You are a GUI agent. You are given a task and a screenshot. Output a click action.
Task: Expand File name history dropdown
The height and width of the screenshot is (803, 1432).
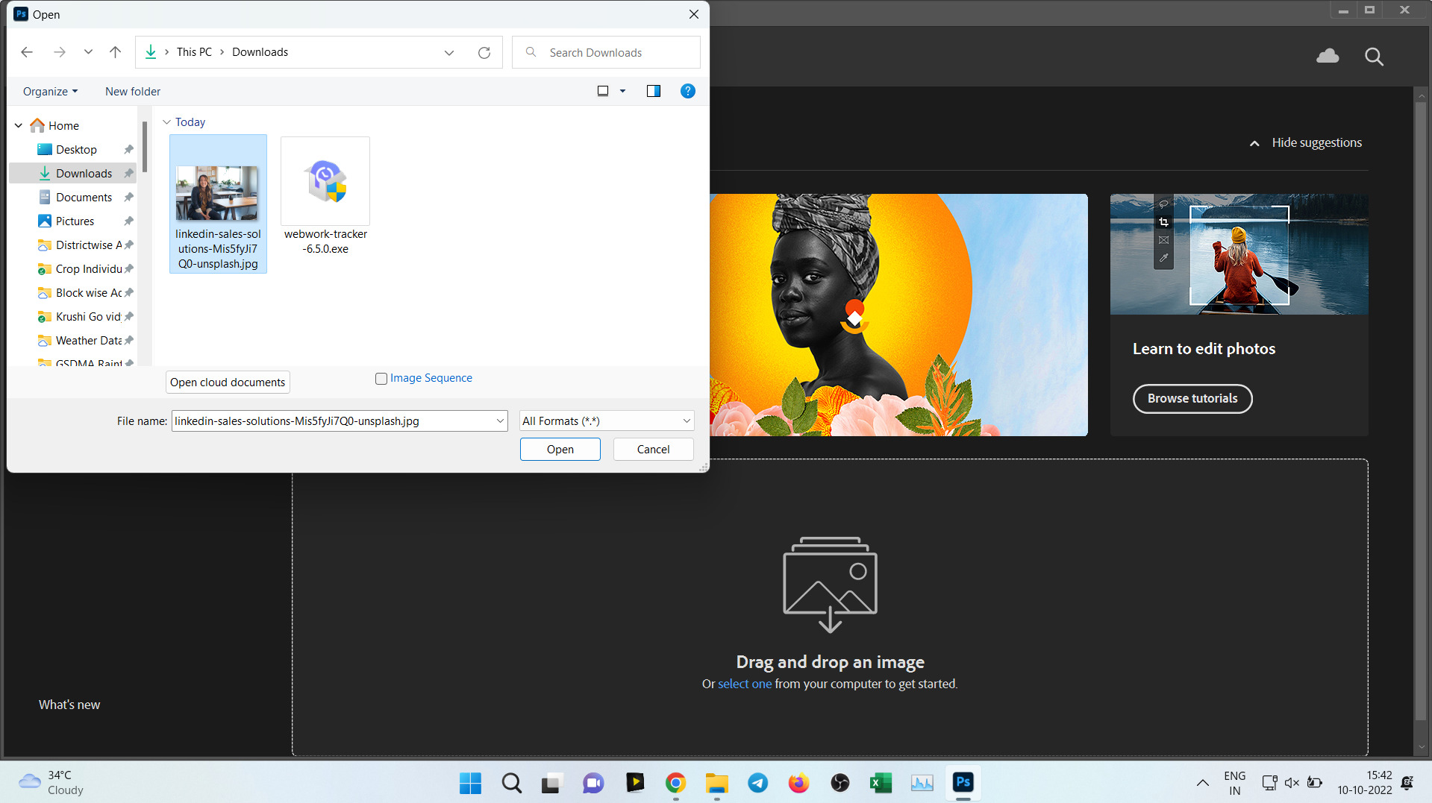coord(500,421)
